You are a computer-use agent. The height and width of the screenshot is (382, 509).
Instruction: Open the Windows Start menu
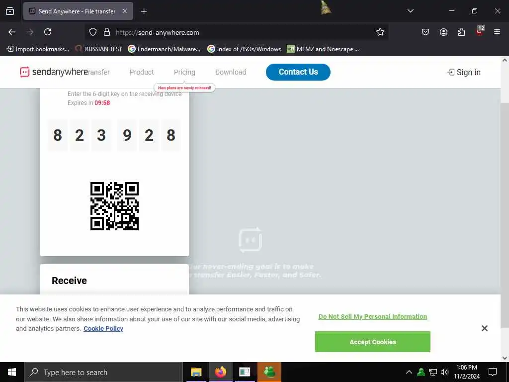click(x=12, y=372)
